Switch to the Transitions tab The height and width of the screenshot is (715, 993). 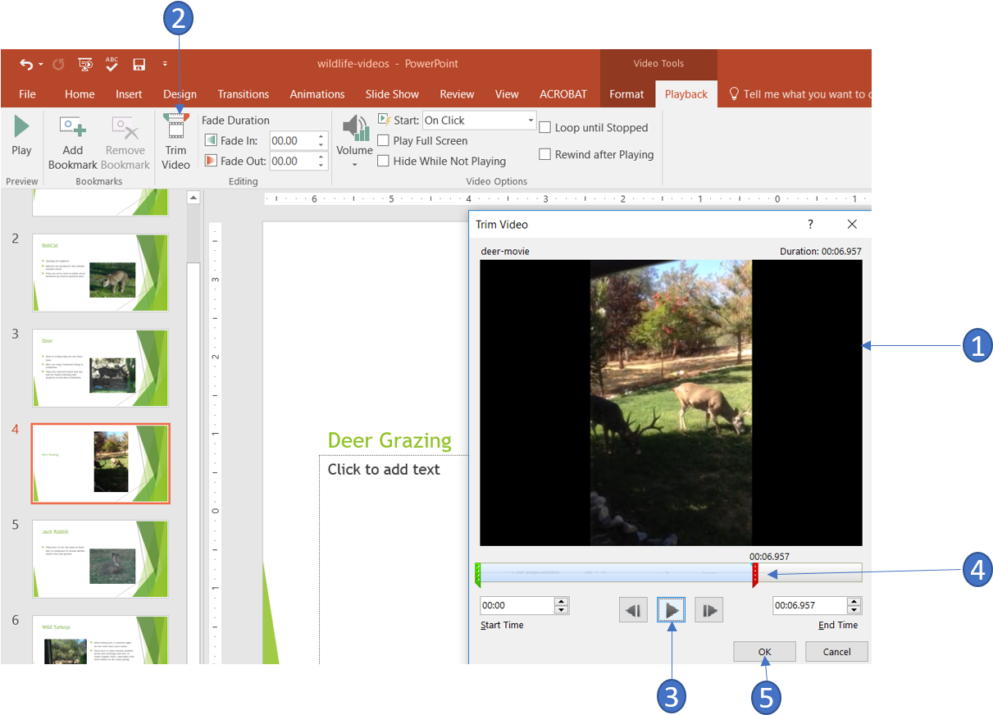243,94
